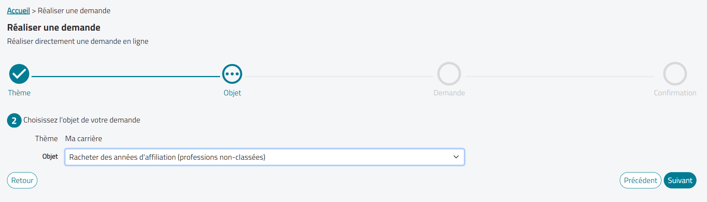Click the progress line between Thème and Objet

coord(126,76)
